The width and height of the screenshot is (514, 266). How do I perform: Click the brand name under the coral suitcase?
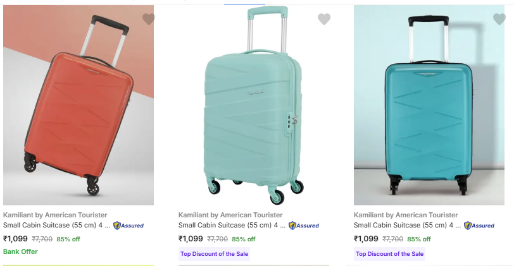(55, 215)
